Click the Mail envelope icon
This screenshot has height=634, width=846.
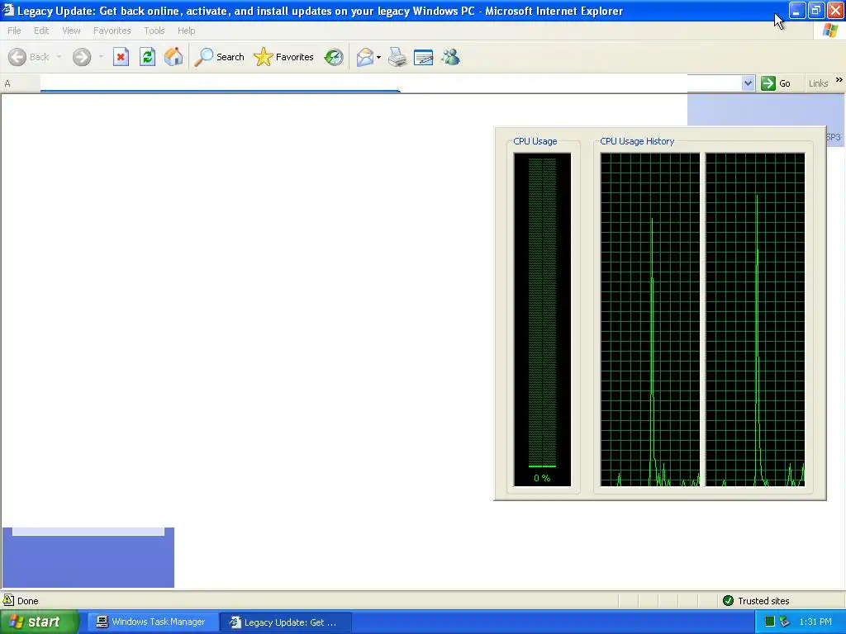[364, 57]
